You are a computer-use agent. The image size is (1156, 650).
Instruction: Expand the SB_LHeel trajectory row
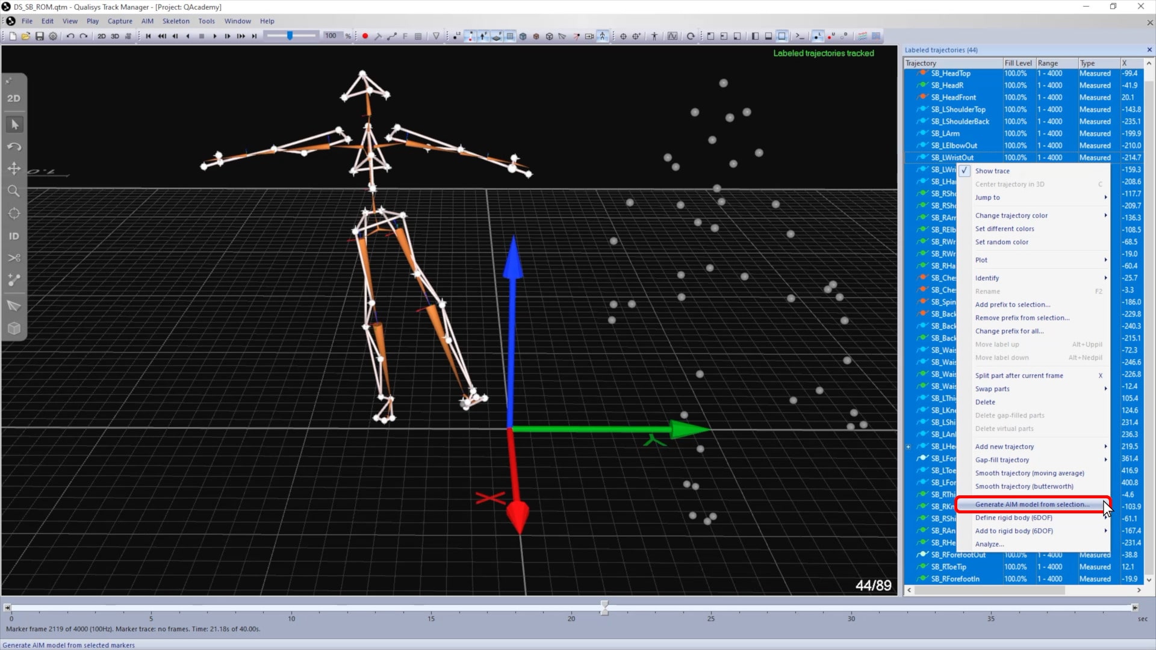point(909,447)
